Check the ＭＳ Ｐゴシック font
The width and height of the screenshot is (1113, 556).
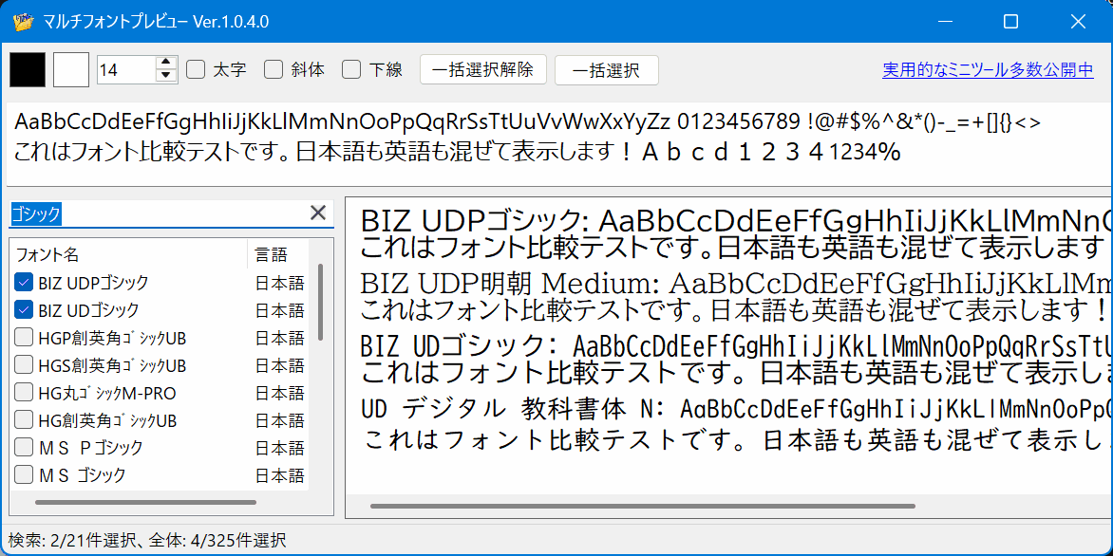coord(24,448)
